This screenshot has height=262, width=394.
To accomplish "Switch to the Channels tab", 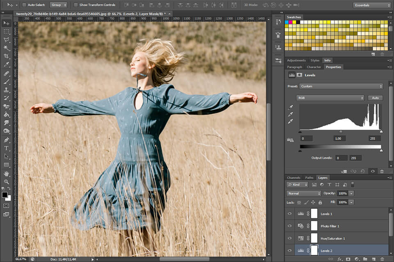I will pos(293,178).
